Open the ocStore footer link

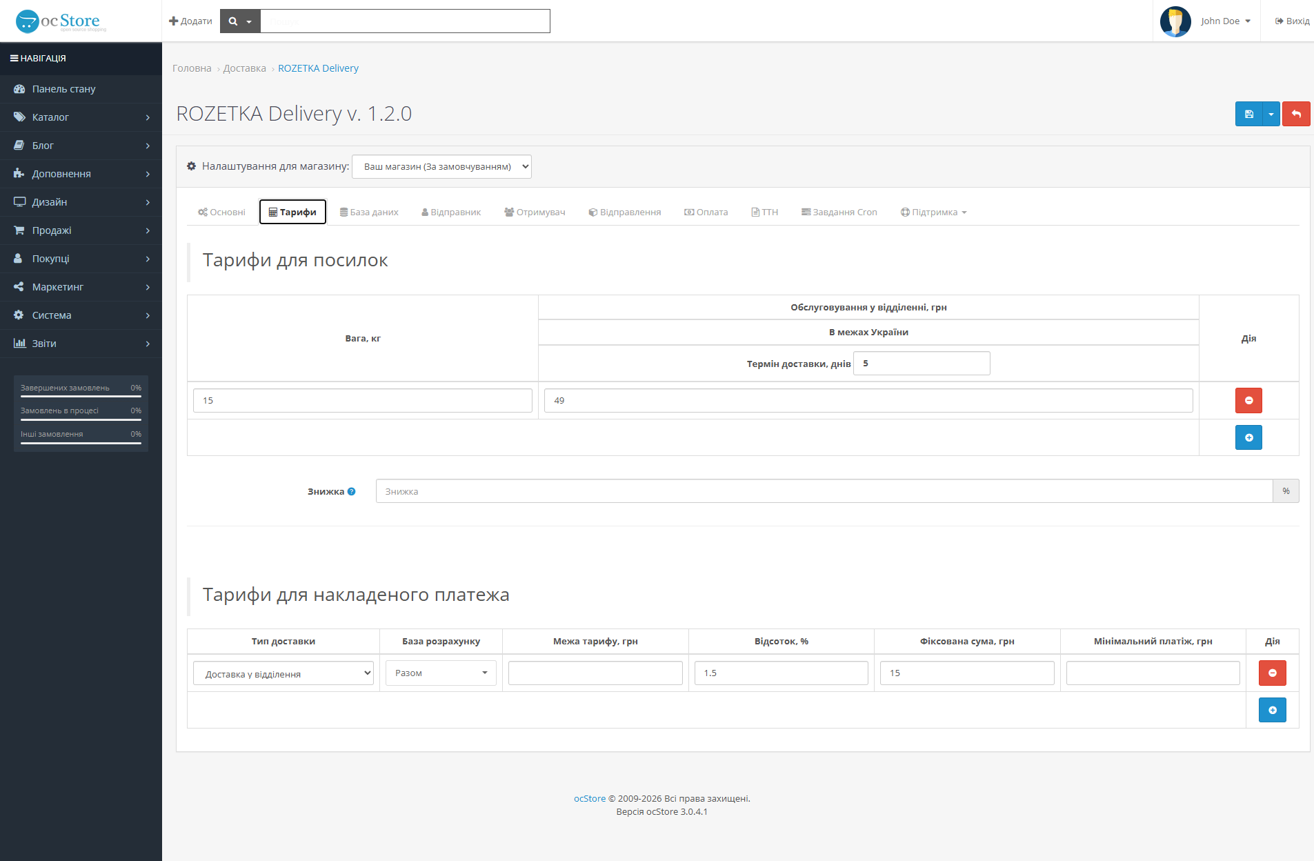click(x=590, y=798)
